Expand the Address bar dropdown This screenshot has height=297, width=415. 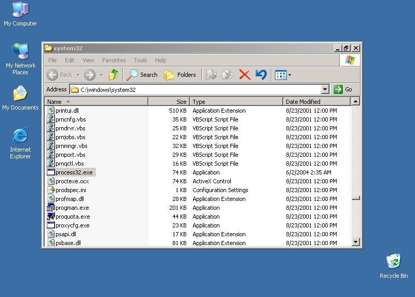click(325, 89)
